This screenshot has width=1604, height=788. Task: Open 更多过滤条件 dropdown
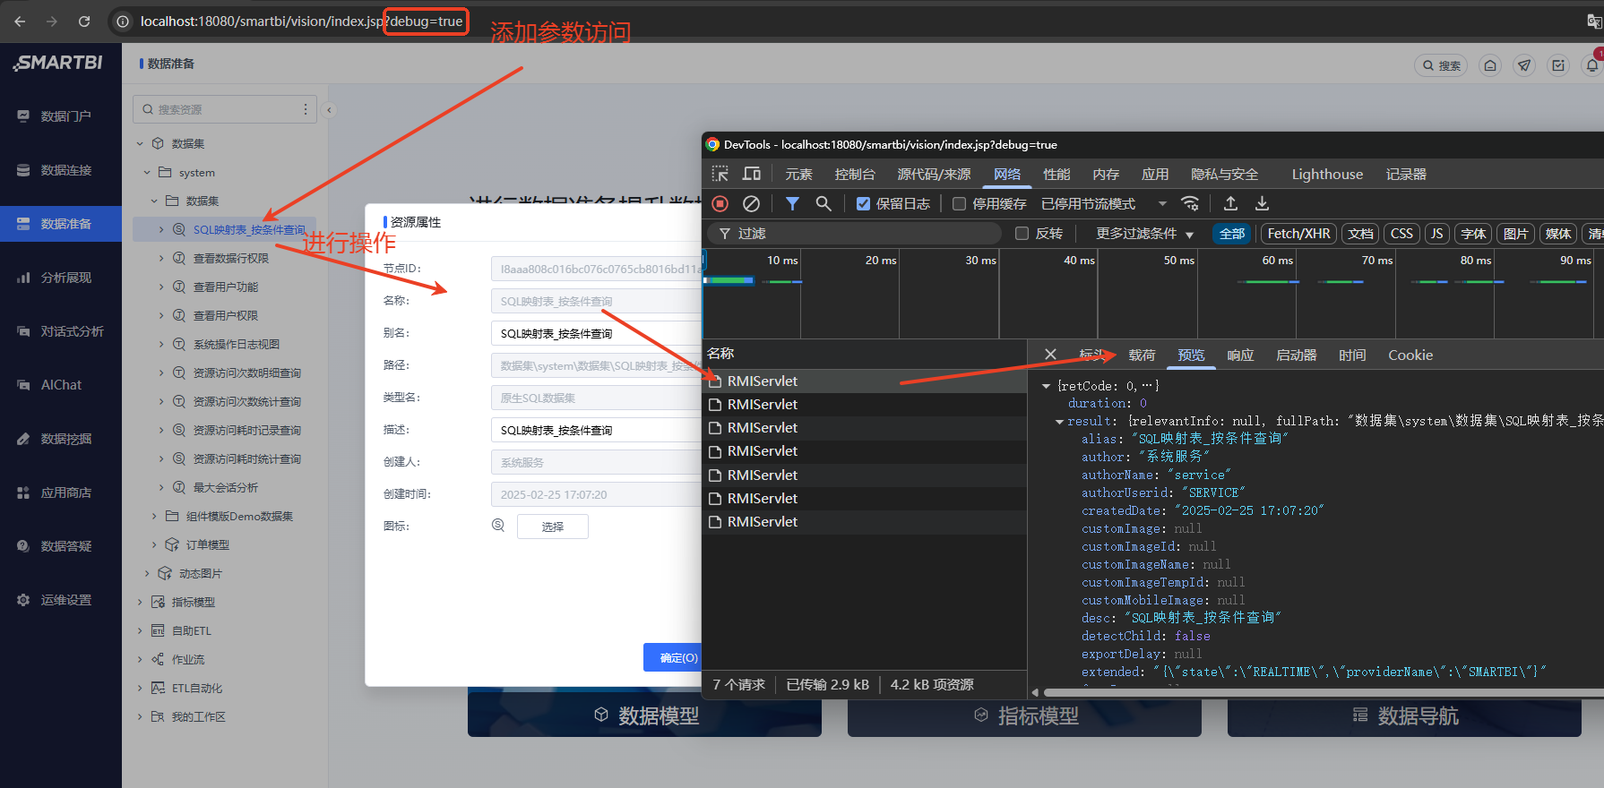pos(1144,234)
